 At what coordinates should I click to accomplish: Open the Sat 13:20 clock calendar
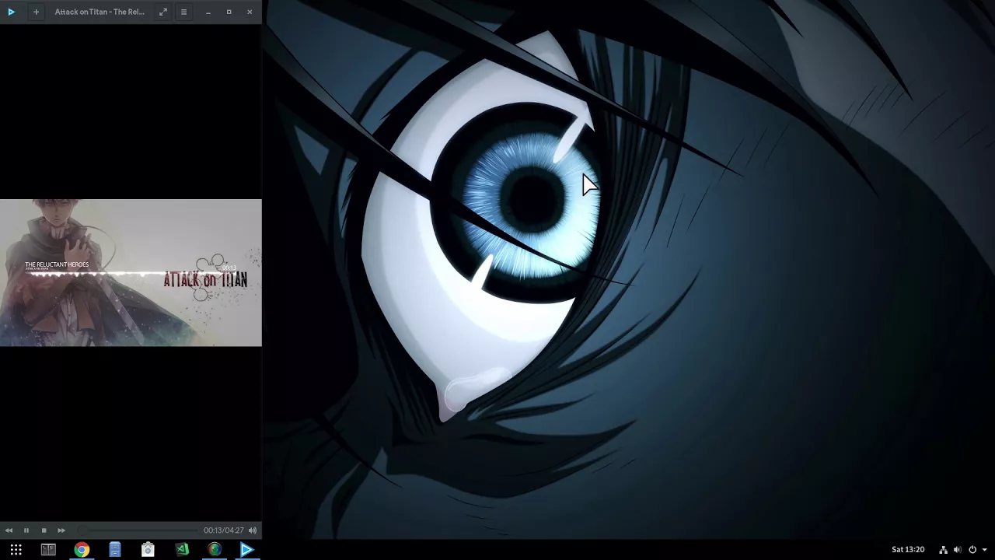click(x=908, y=550)
